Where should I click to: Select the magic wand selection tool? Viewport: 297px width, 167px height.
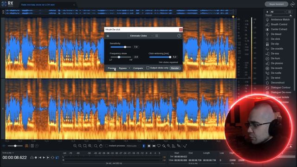pos(168,146)
